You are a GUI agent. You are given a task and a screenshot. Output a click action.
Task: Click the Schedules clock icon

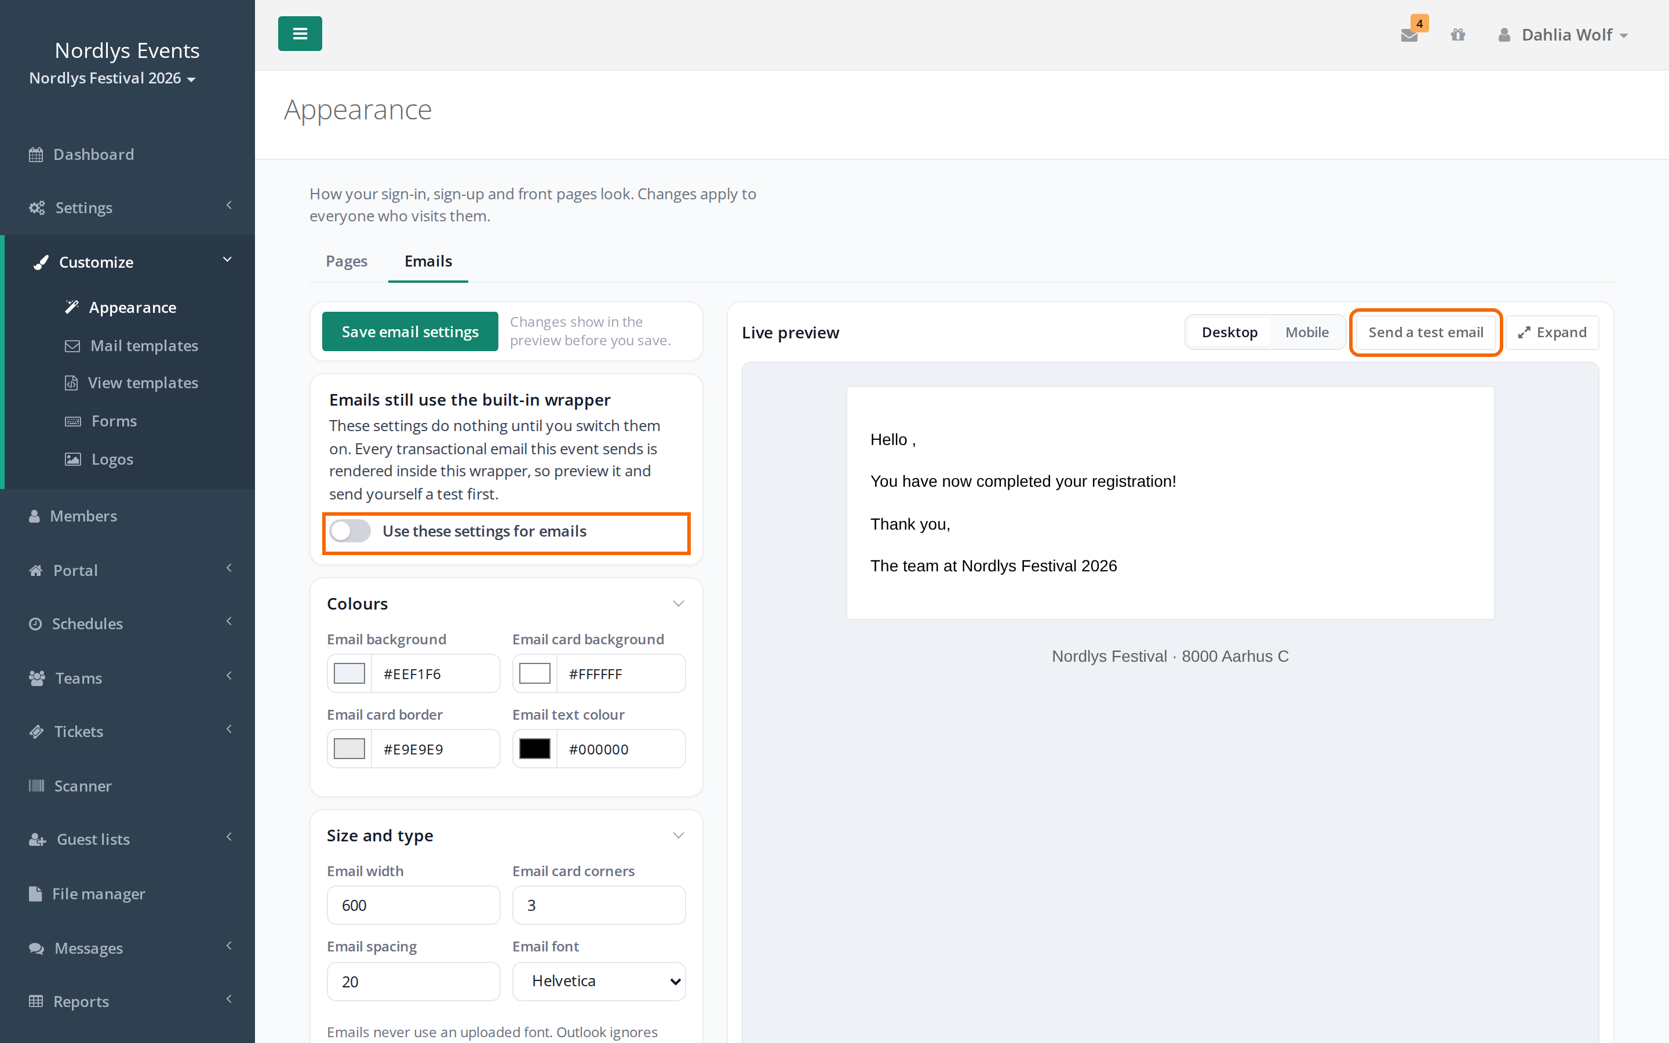coord(35,623)
